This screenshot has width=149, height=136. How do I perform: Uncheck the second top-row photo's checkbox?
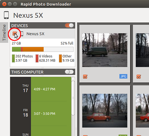(139, 76)
